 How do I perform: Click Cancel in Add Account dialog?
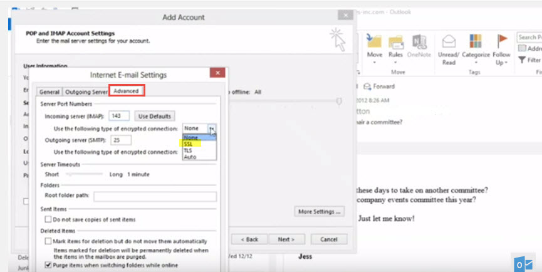329,239
